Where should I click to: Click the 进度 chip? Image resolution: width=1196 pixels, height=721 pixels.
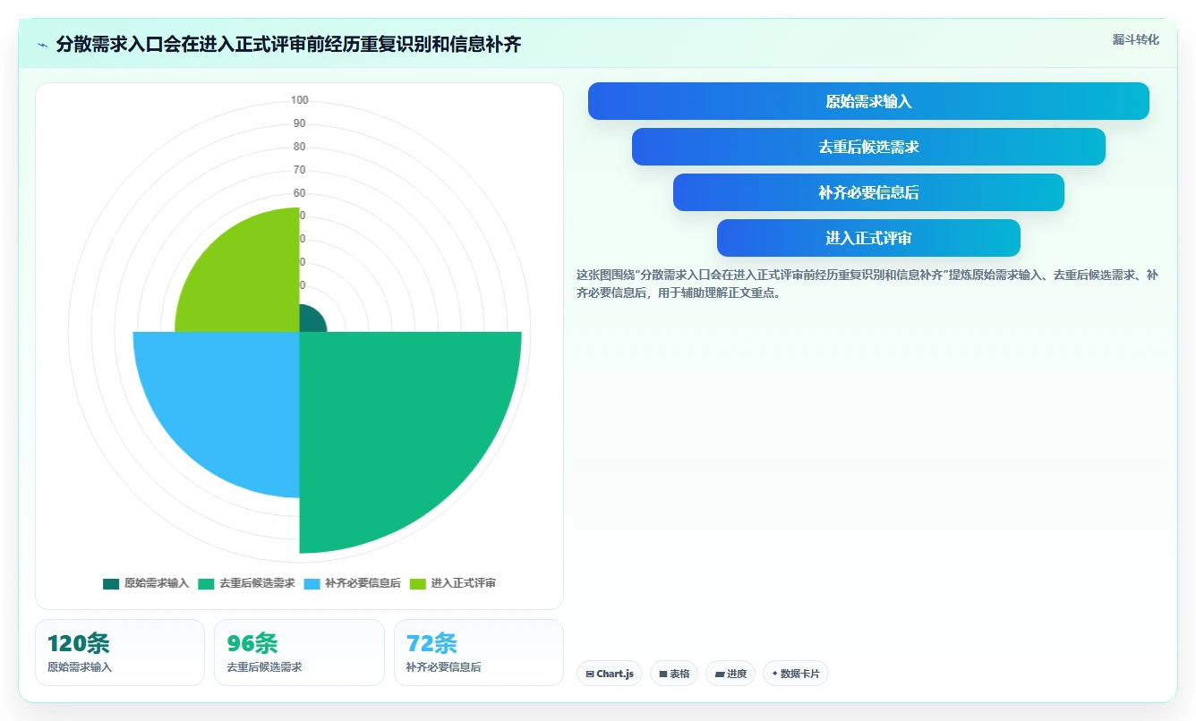[730, 674]
